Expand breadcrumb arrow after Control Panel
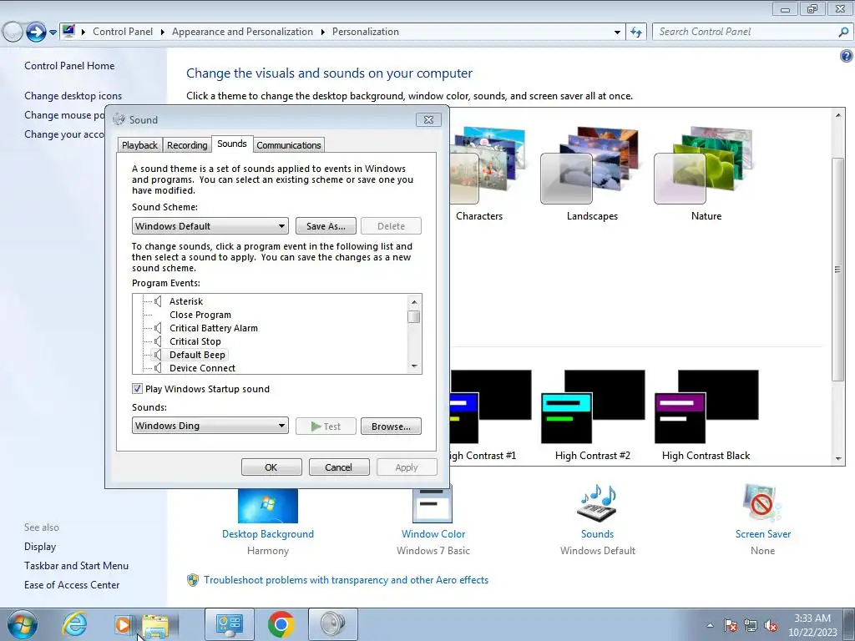 pyautogui.click(x=163, y=32)
